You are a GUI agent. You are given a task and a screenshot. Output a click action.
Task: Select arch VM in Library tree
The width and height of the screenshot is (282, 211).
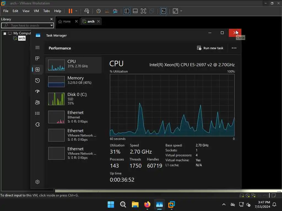point(22,38)
